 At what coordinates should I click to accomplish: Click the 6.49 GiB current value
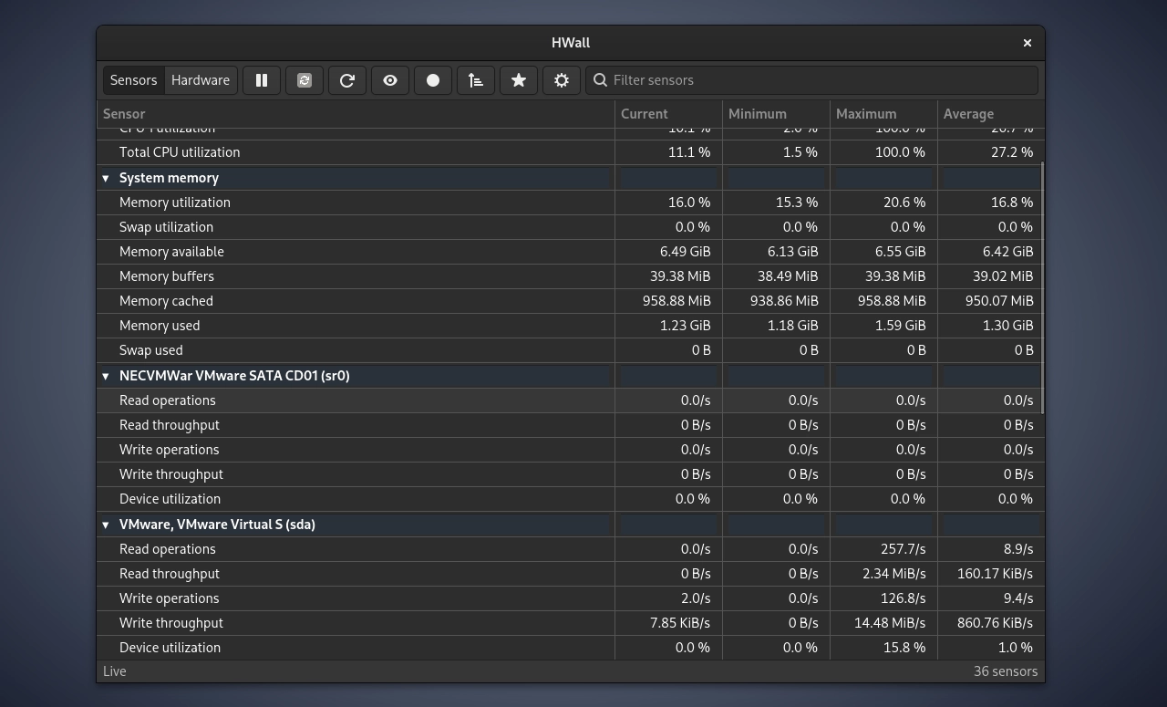point(685,252)
